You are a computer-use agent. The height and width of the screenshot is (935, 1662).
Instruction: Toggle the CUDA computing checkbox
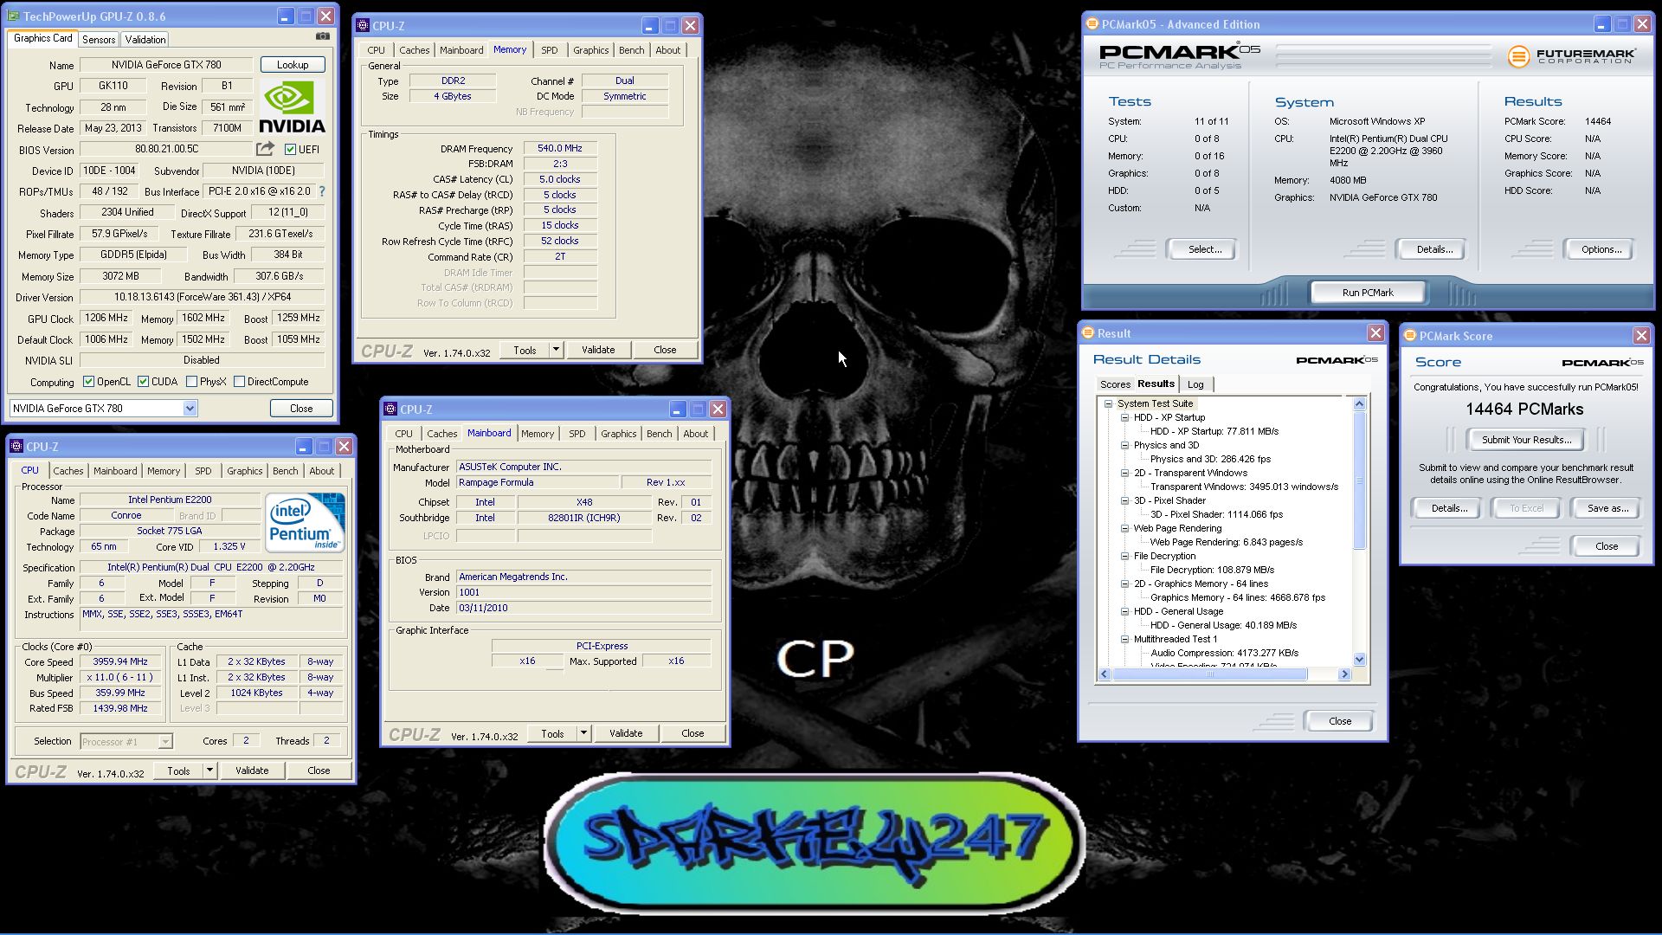[143, 382]
